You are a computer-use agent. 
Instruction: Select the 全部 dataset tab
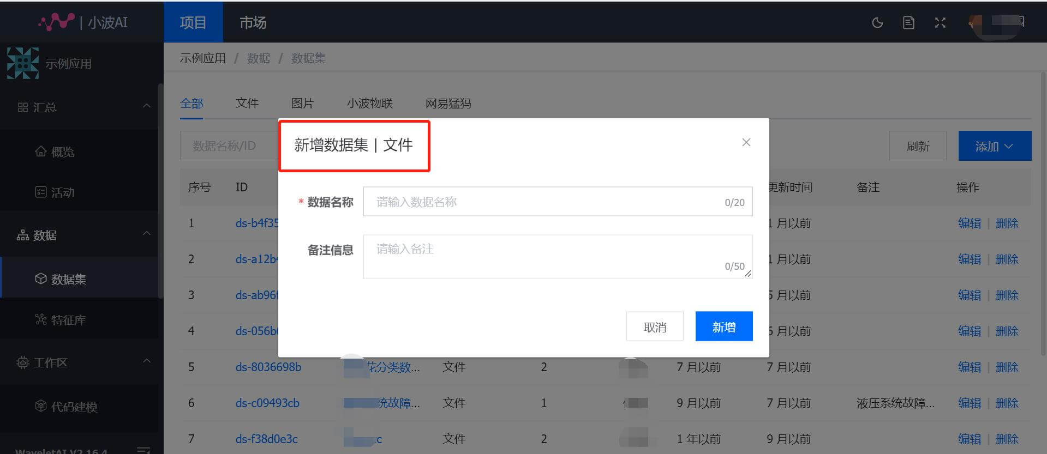tap(192, 103)
